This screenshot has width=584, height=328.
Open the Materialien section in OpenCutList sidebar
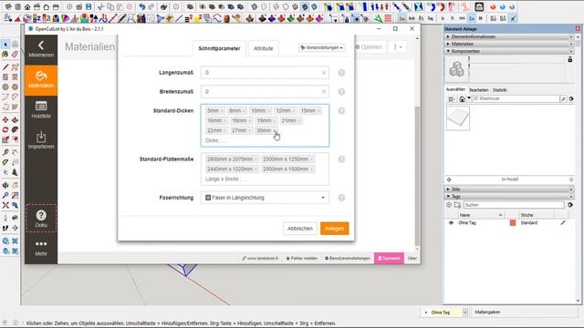[x=41, y=80]
